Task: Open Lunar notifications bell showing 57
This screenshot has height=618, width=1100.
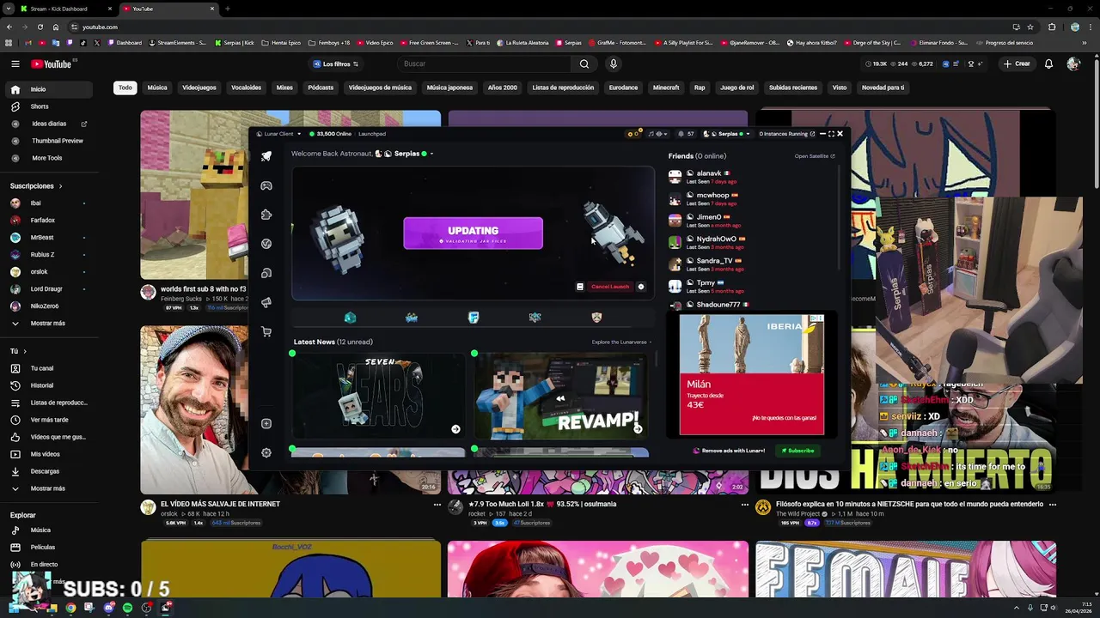Action: coord(685,134)
